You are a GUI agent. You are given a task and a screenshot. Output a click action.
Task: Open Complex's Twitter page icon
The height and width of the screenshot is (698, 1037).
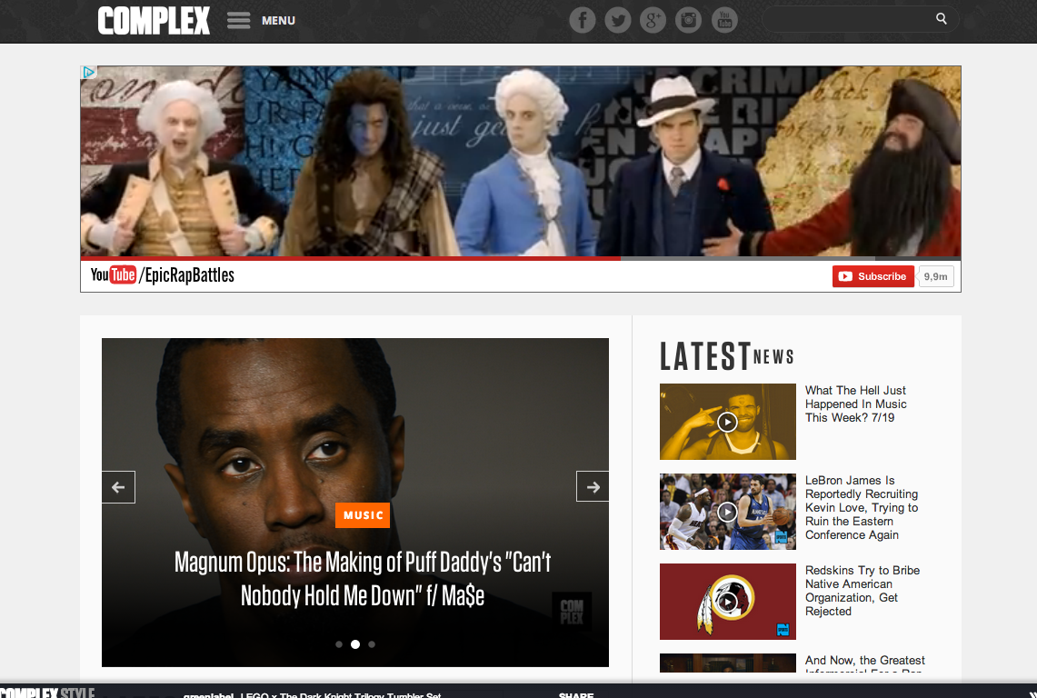click(x=618, y=20)
